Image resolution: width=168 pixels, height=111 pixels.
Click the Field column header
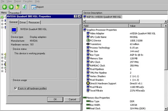tap(106, 26)
